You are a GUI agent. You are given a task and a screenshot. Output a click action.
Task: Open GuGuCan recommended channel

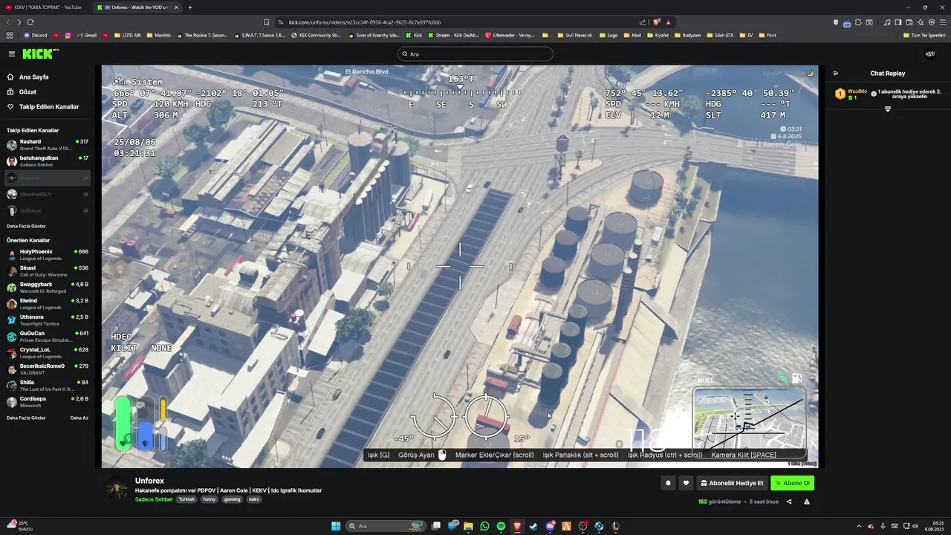(x=48, y=337)
